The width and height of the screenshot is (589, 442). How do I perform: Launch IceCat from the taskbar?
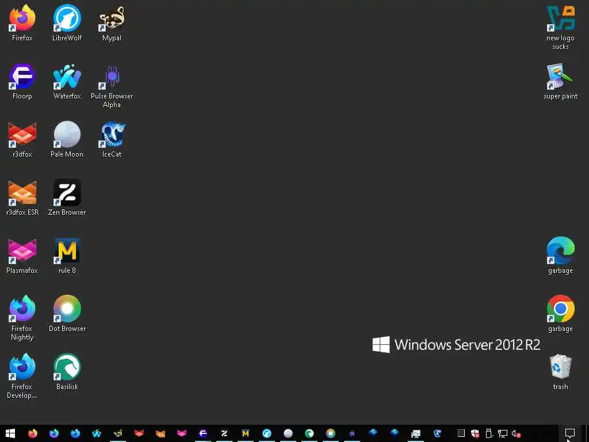(437, 433)
